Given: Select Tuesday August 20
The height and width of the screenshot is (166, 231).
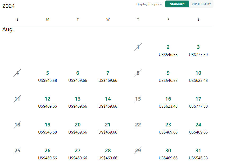Looking at the screenshot, I should (78, 128).
